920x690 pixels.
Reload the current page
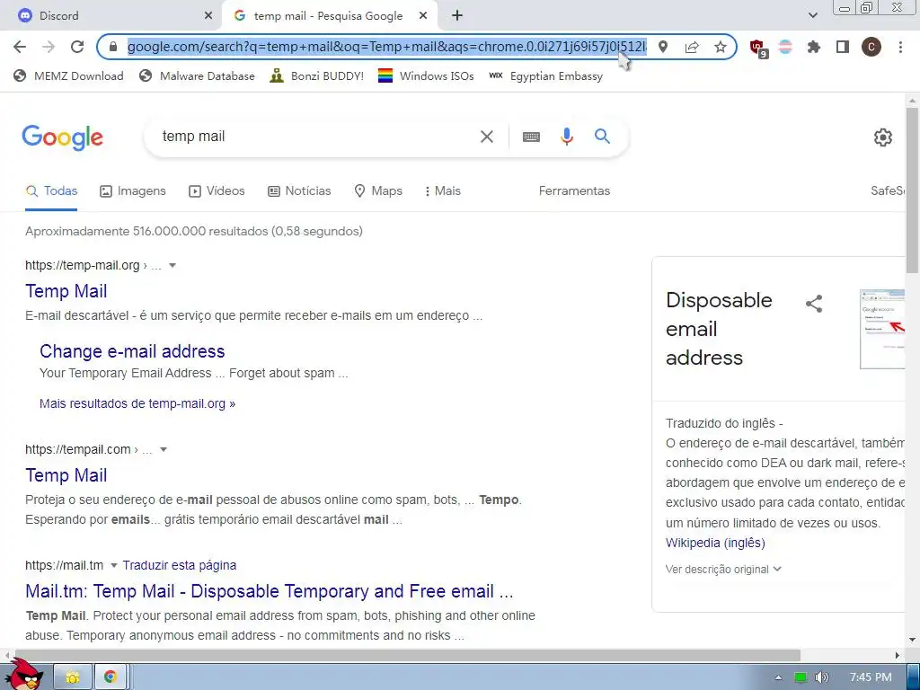coord(77,47)
